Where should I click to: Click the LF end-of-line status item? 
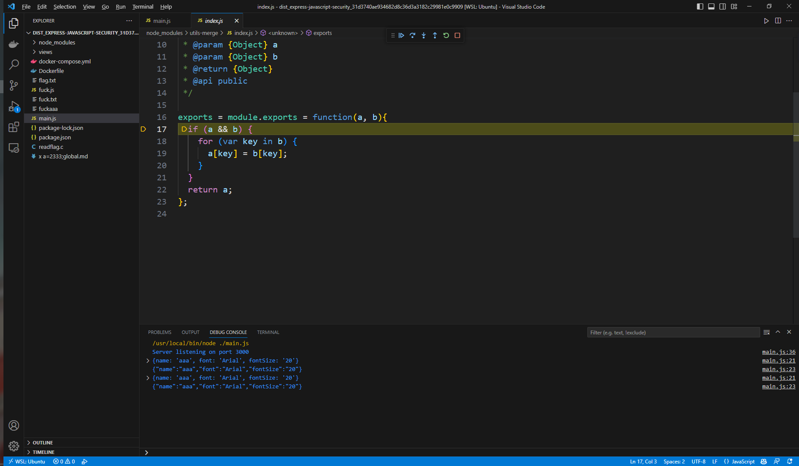coord(715,461)
